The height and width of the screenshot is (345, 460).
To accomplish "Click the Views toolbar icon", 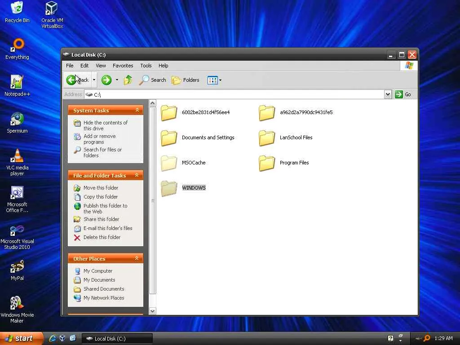I will tap(212, 80).
